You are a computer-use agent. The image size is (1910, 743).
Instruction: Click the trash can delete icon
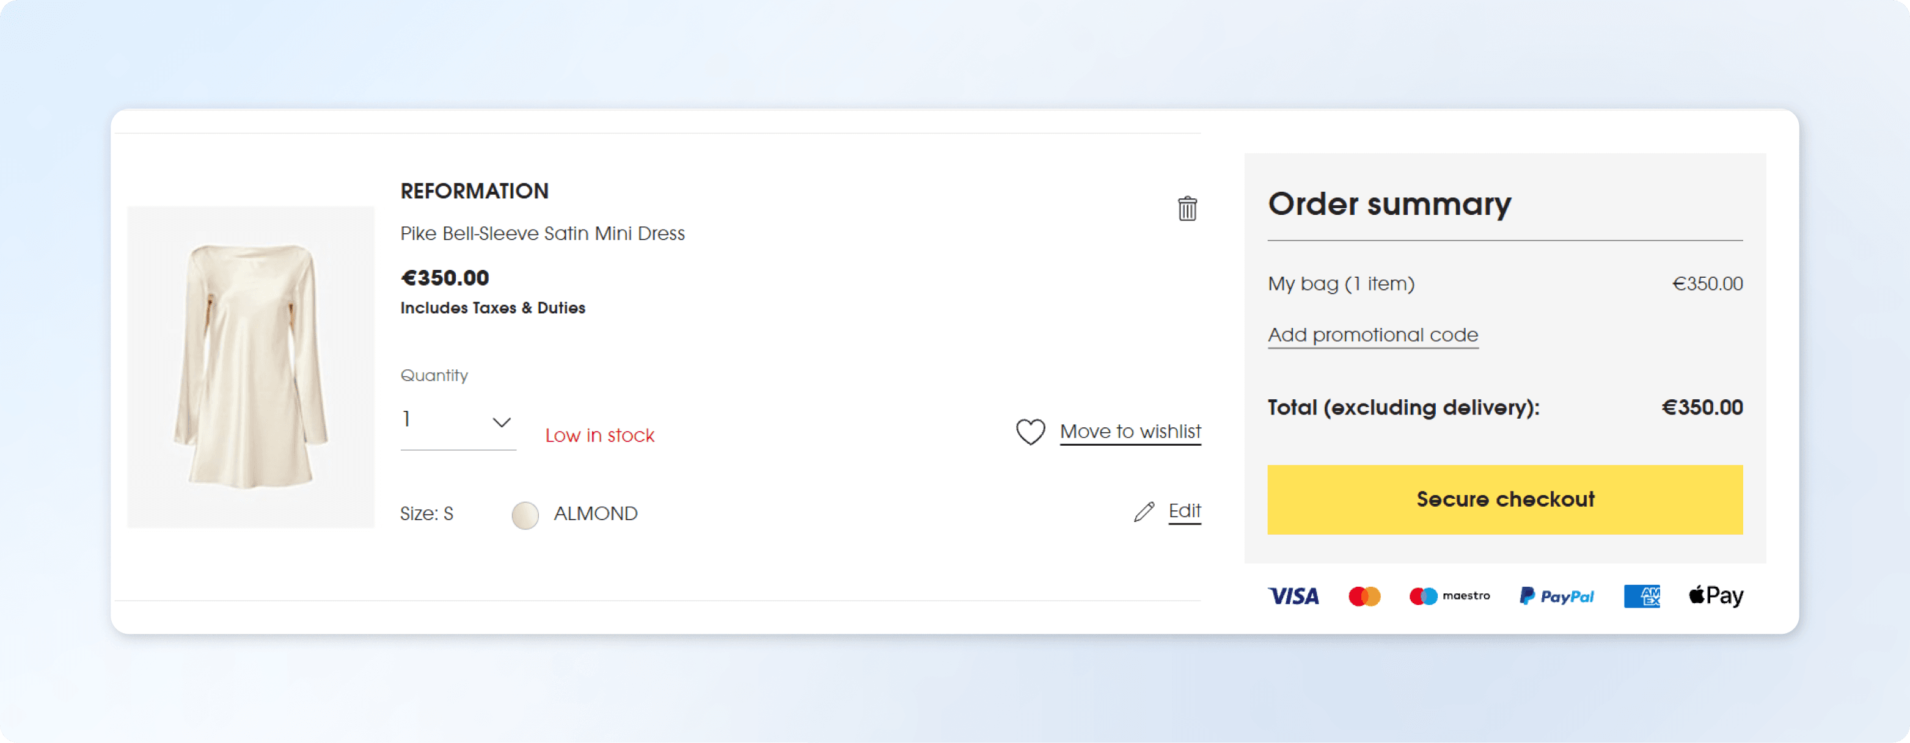(1187, 208)
